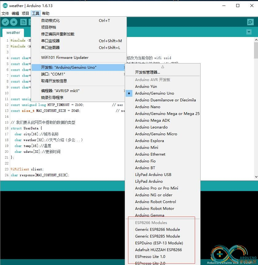
Task: Select Arduino Fio board
Action: coord(163,161)
